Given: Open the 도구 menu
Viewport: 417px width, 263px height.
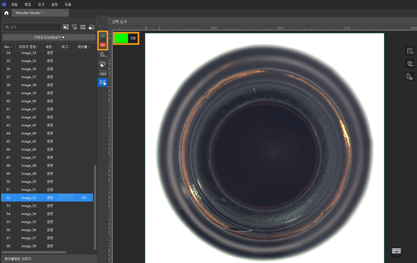Looking at the screenshot, I should pos(41,4).
